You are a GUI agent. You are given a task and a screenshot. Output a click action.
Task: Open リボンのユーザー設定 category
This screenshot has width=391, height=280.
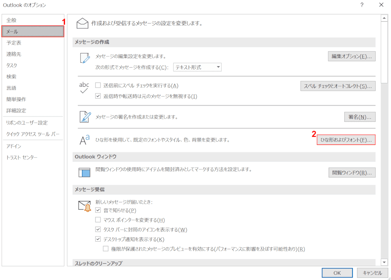click(x=33, y=122)
